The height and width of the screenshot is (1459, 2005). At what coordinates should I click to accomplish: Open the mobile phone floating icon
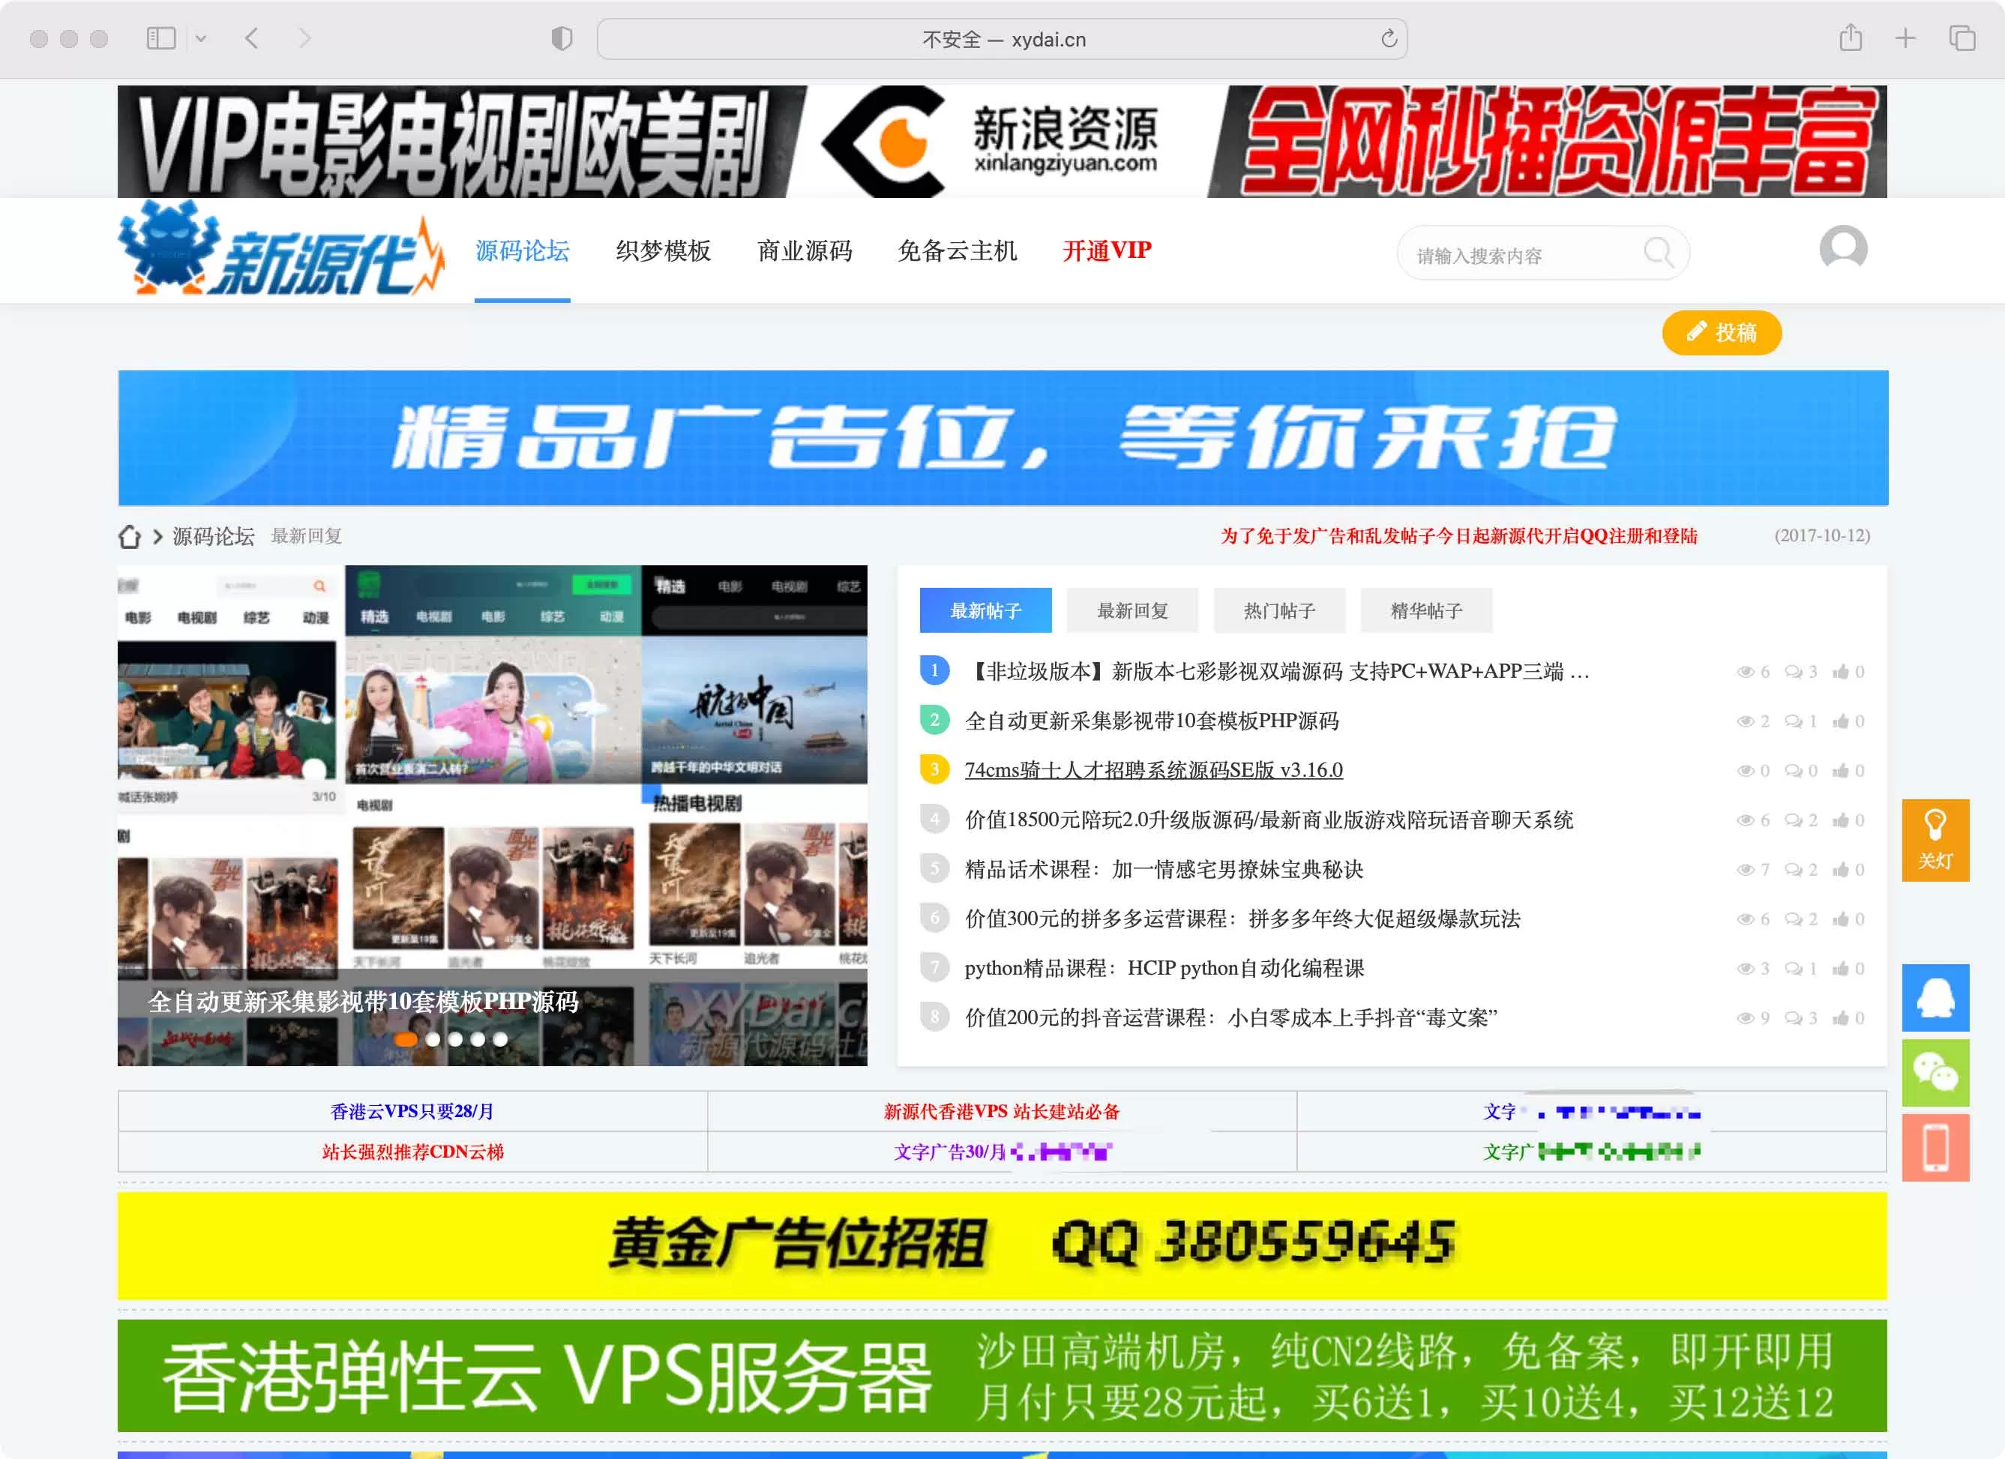[1935, 1148]
